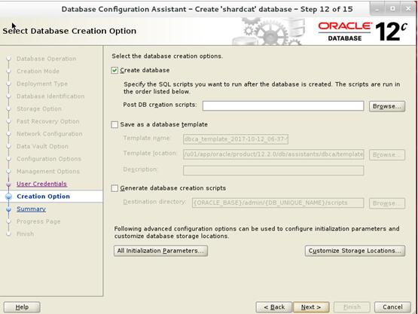Click the Storage Option step label

click(x=39, y=108)
